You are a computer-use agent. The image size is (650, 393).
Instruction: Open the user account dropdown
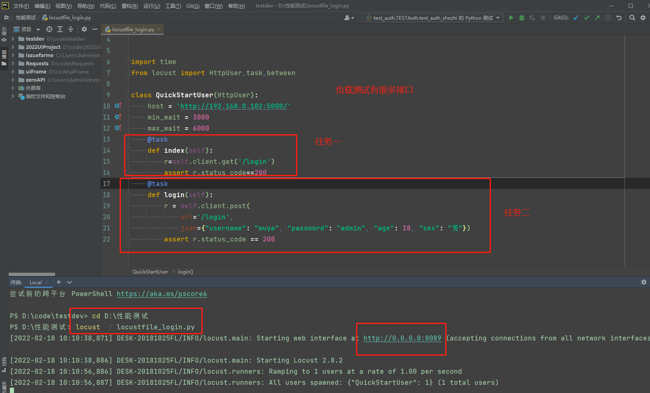(349, 18)
